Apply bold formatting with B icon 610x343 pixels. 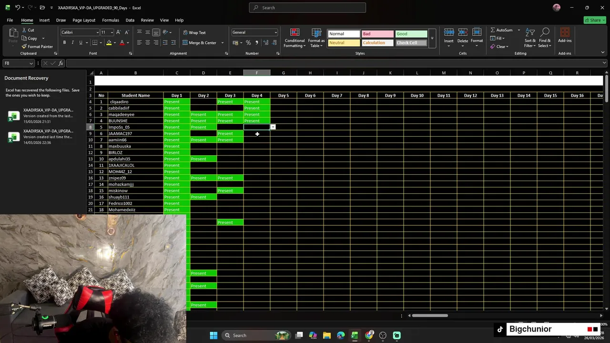pyautogui.click(x=65, y=42)
